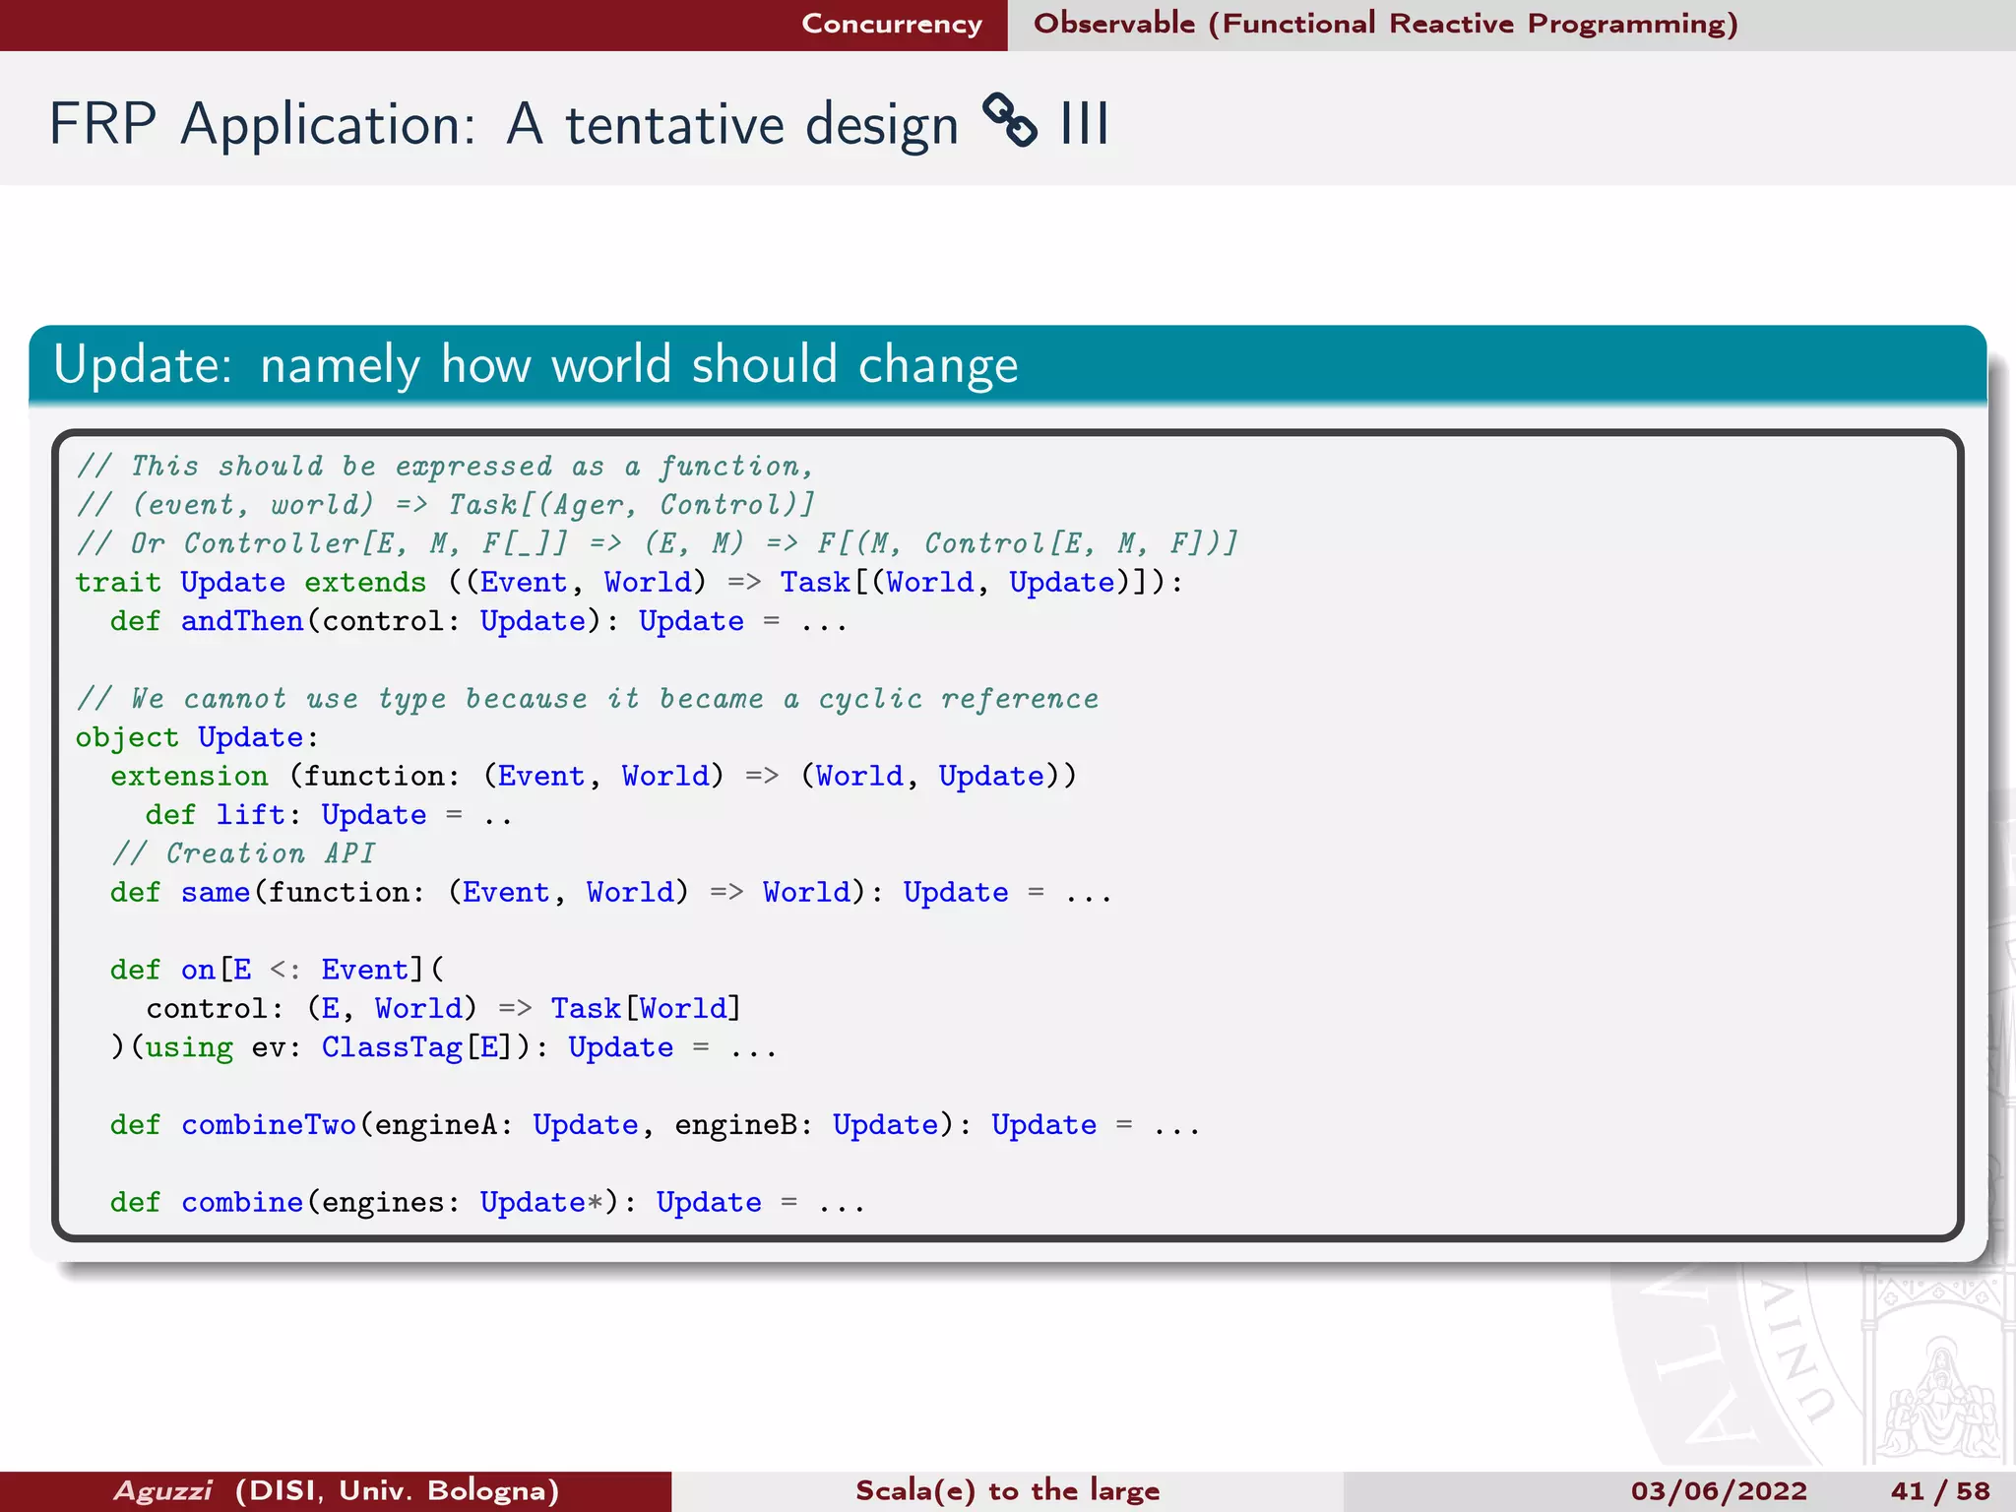2016x1512 pixels.
Task: Click the comment line '(event, world) => Task[(Ager, Control)]'
Action: tap(445, 505)
